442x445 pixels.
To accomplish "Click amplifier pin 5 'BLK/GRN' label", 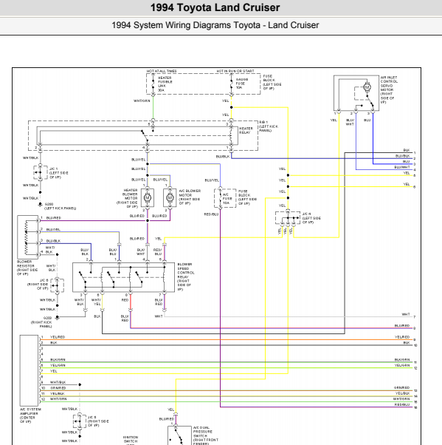I will pos(58,359).
